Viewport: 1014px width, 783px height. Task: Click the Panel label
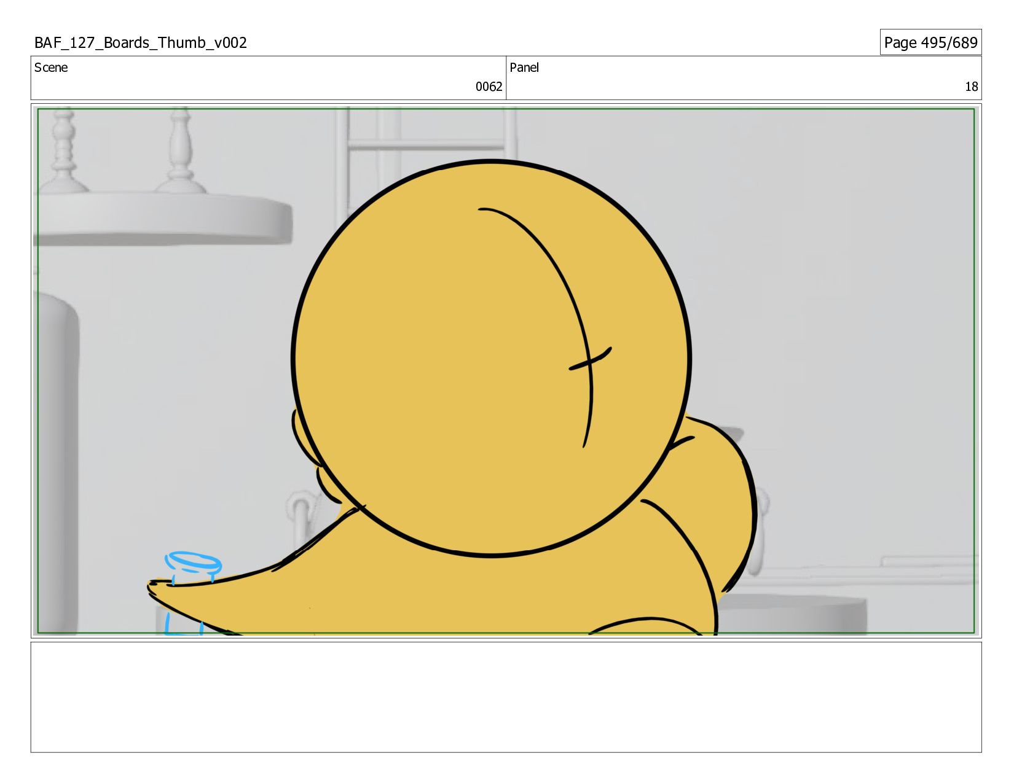coord(524,68)
